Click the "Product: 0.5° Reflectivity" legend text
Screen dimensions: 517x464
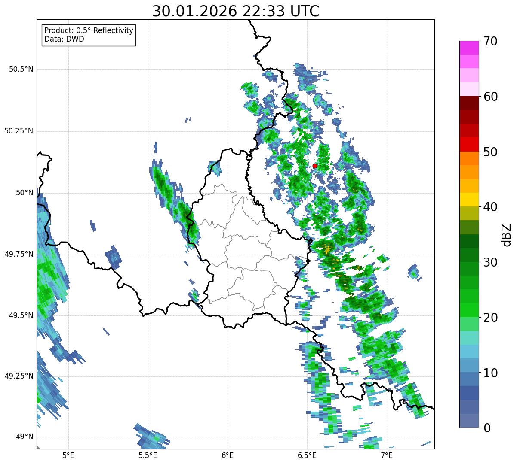(89, 31)
